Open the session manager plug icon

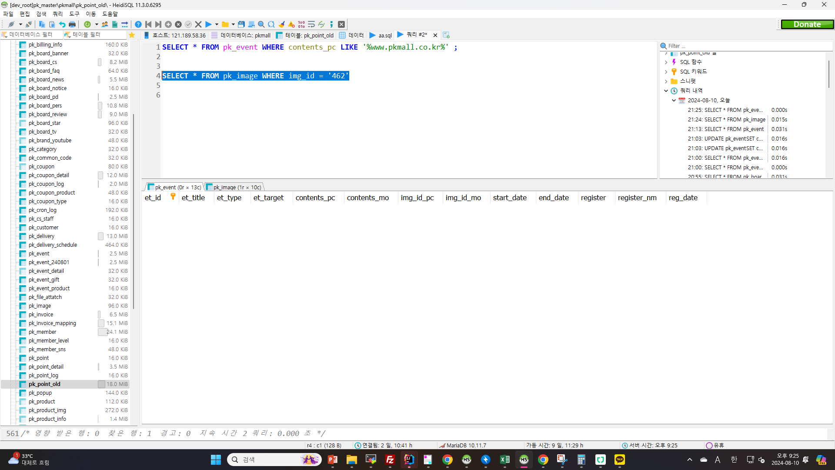click(11, 24)
